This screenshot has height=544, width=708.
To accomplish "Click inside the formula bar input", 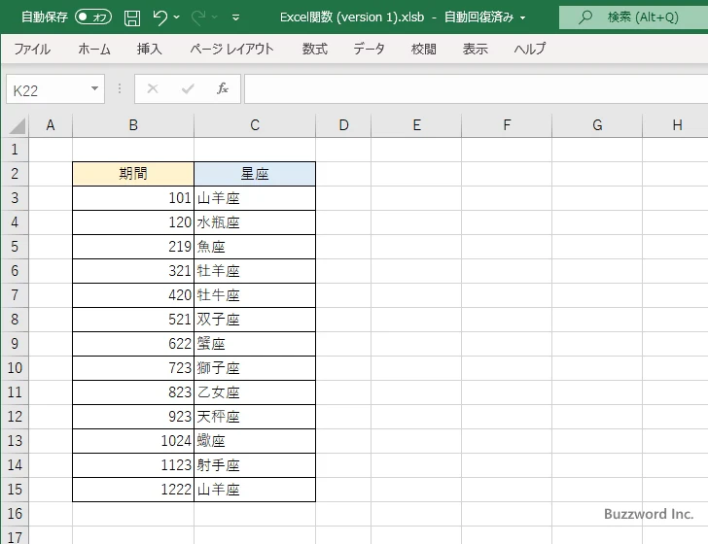I will (477, 89).
